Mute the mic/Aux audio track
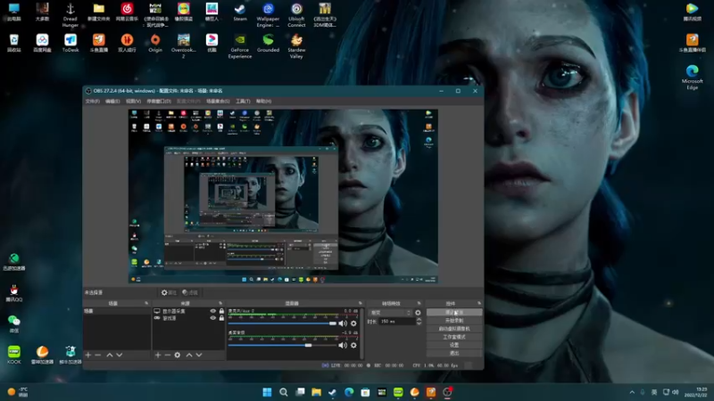The image size is (714, 401). 343,323
